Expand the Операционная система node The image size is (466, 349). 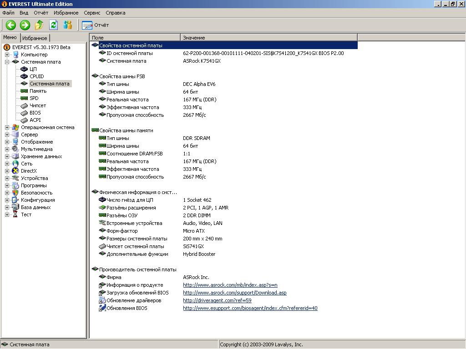click(7, 127)
